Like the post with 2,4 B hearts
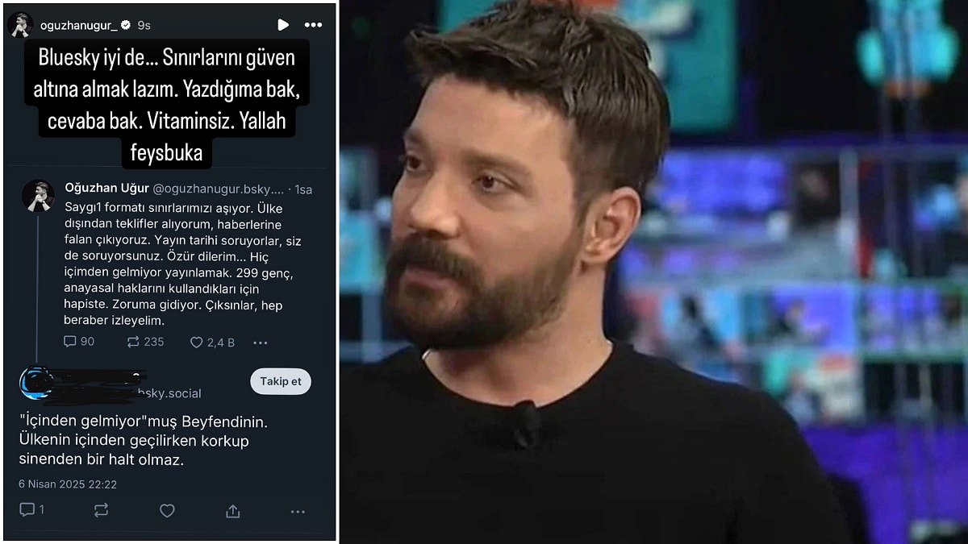The image size is (968, 544). click(x=196, y=342)
